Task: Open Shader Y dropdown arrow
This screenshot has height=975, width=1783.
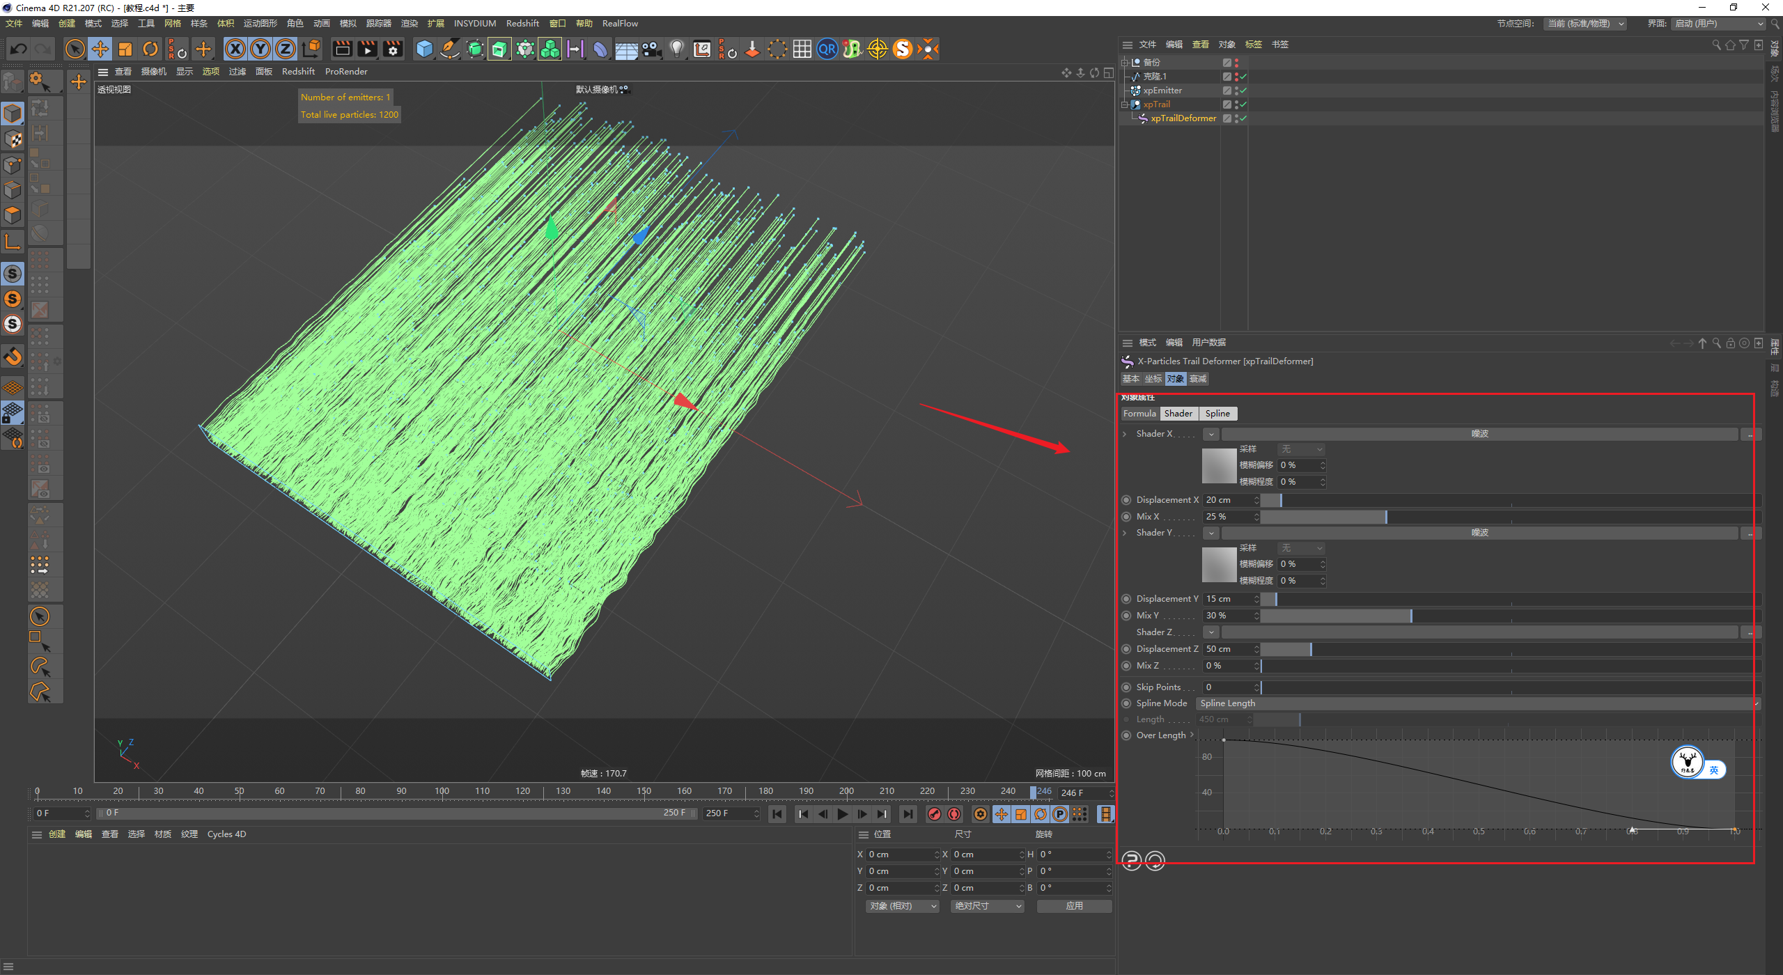Action: pos(1211,533)
